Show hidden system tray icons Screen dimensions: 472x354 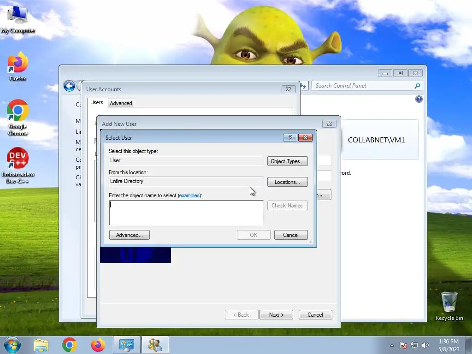pyautogui.click(x=392, y=345)
